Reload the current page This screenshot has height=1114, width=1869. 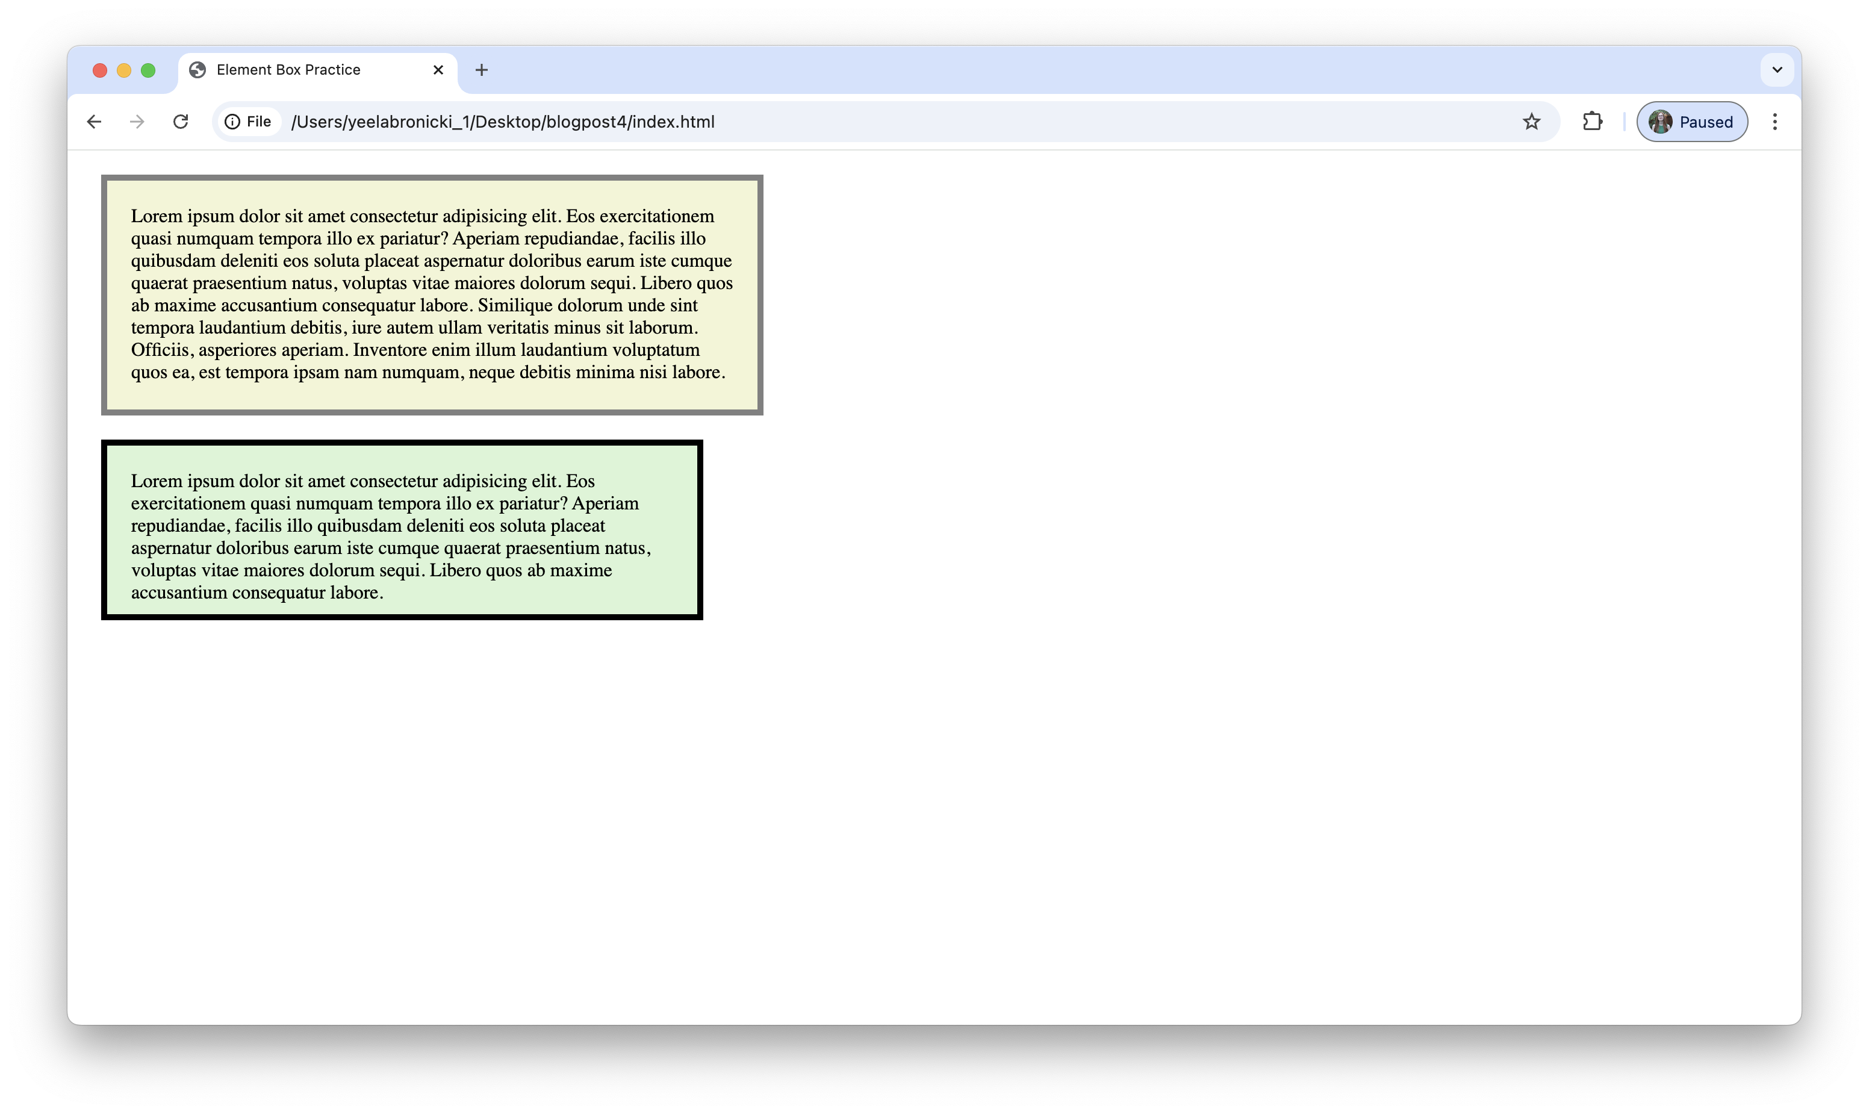click(180, 122)
